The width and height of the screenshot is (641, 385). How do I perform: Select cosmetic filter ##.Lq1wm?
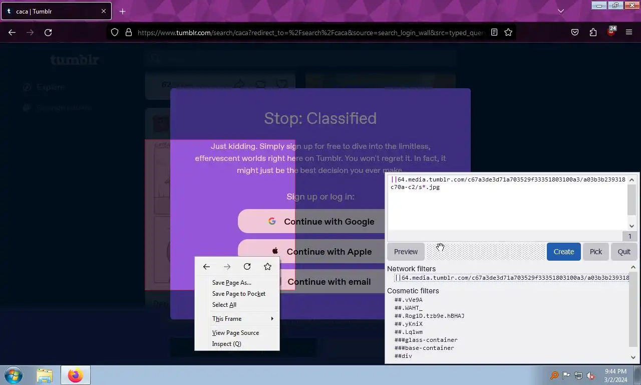click(408, 332)
